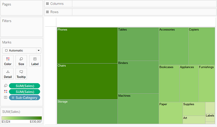
Task: Expand the Sub-Category pill plus sign
Action: [13, 98]
